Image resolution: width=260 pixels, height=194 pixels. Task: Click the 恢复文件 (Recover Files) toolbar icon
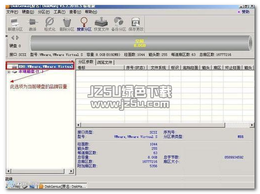coord(101,24)
